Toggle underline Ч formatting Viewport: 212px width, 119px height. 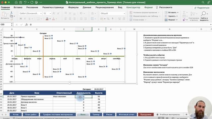tap(29, 19)
